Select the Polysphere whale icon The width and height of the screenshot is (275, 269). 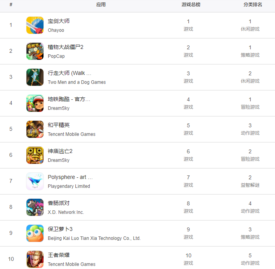pos(35,181)
